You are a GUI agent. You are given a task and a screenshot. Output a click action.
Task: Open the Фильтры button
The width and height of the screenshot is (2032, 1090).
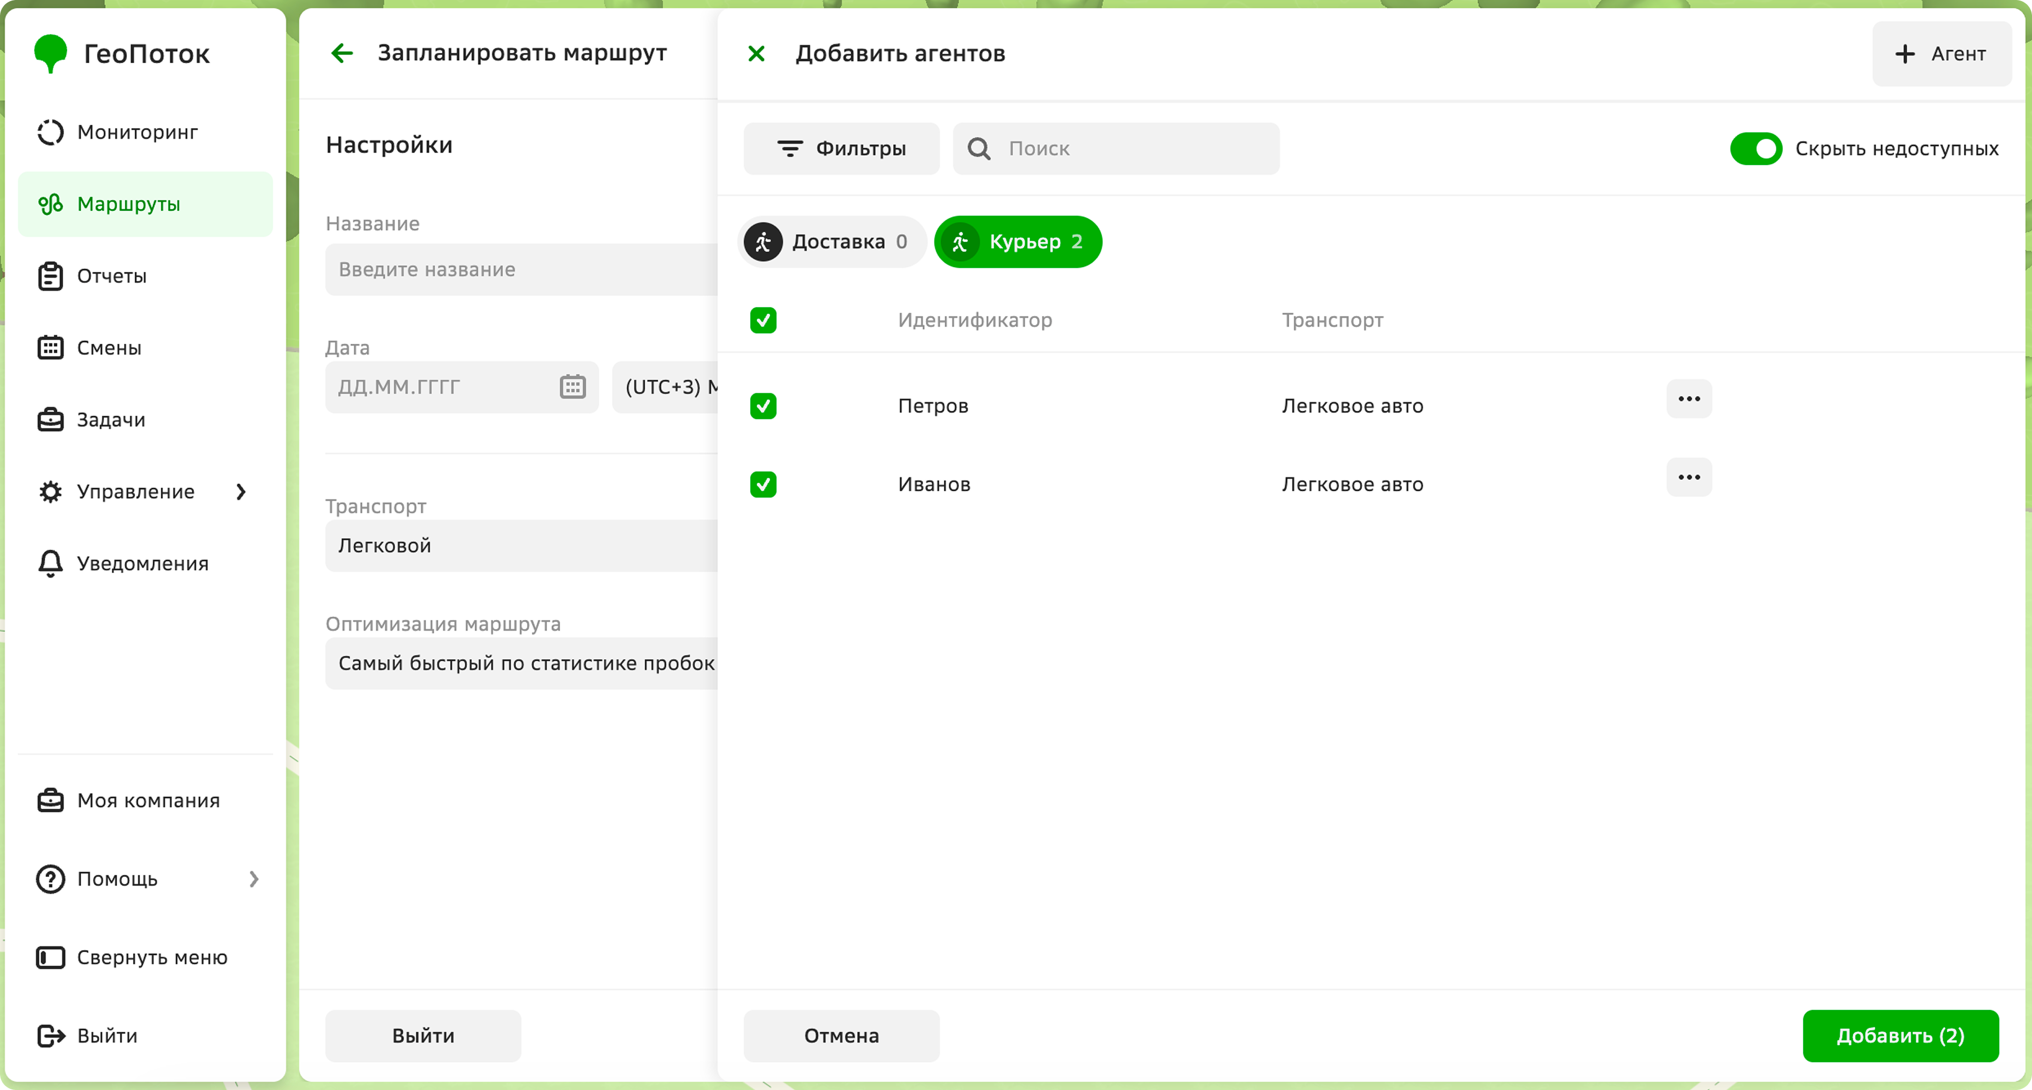point(841,148)
